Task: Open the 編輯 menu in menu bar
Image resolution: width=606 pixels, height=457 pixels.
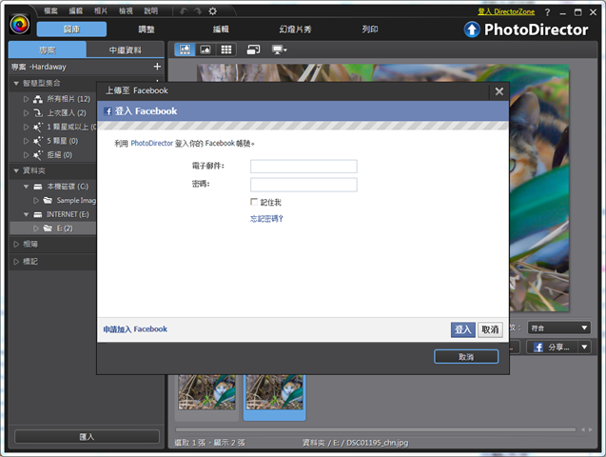Action: click(75, 10)
